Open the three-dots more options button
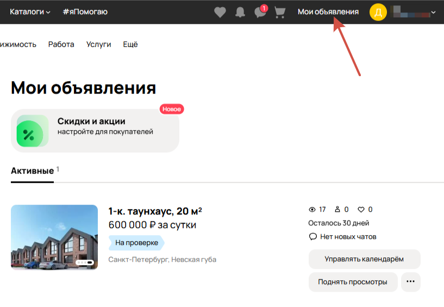The width and height of the screenshot is (444, 307). [x=410, y=281]
